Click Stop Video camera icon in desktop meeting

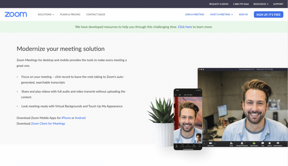tap(210, 143)
